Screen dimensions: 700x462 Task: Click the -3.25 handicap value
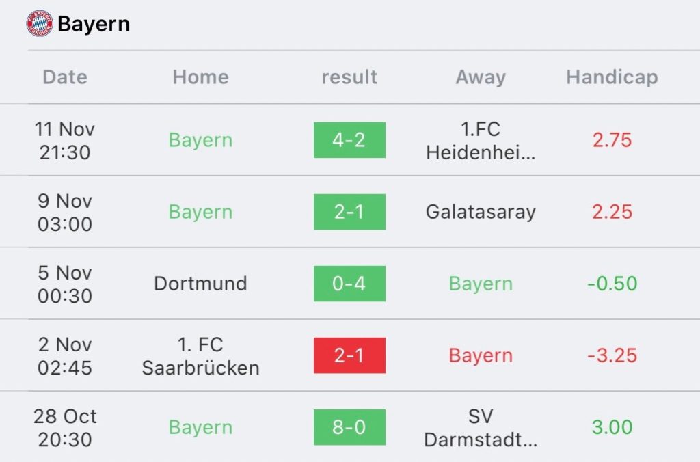coord(612,356)
